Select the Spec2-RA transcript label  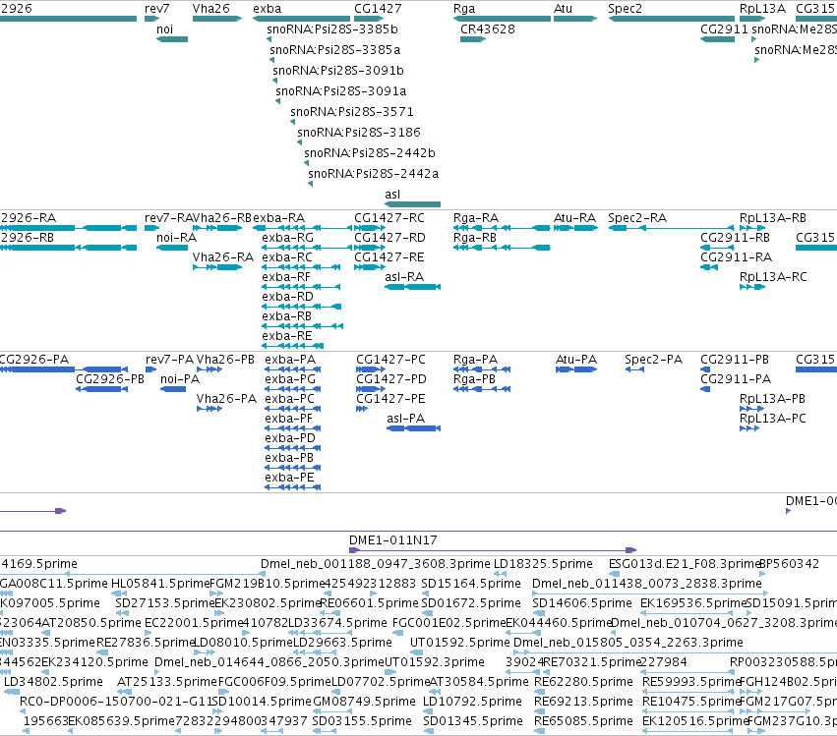pos(636,218)
